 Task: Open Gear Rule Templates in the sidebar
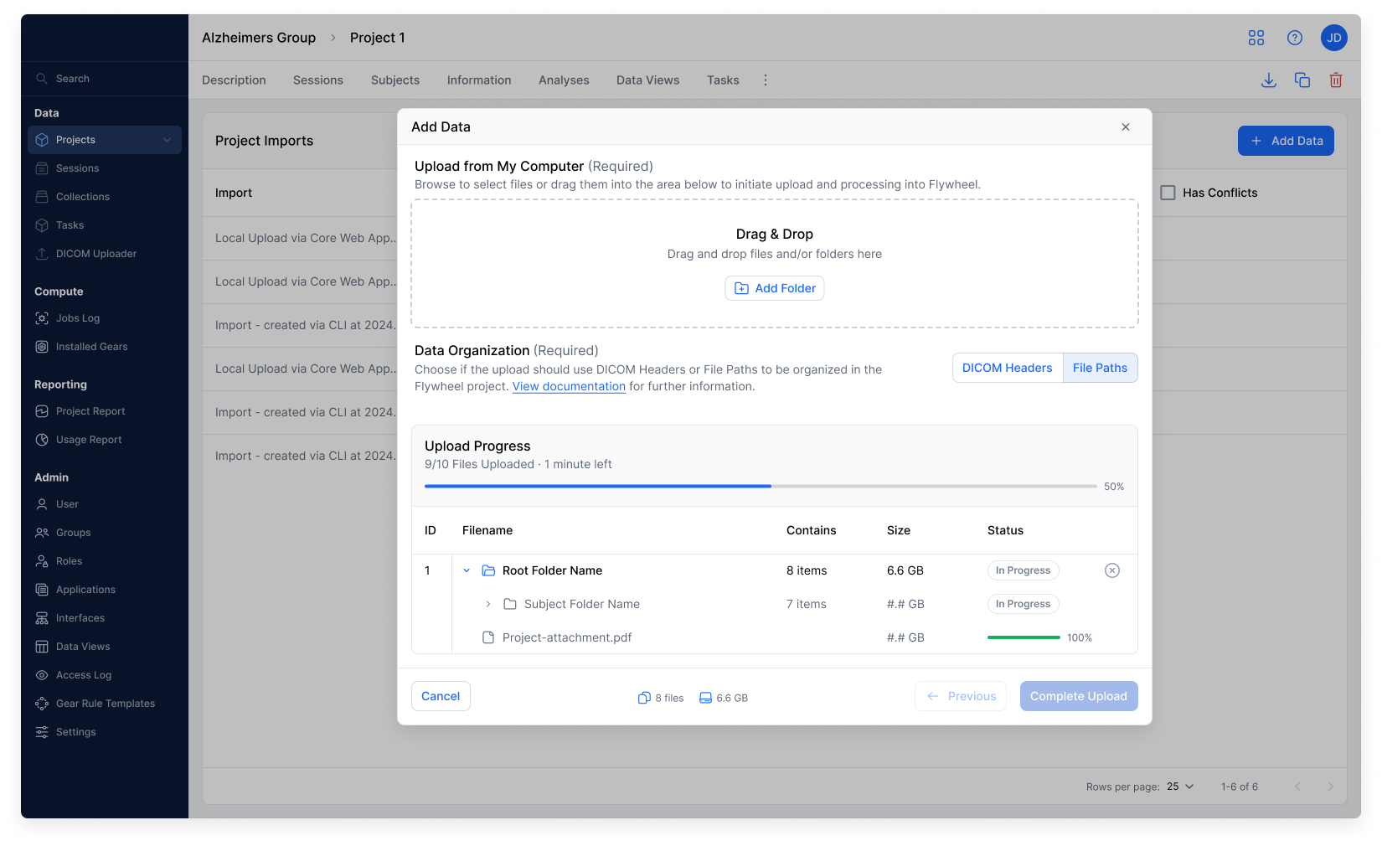coord(105,704)
